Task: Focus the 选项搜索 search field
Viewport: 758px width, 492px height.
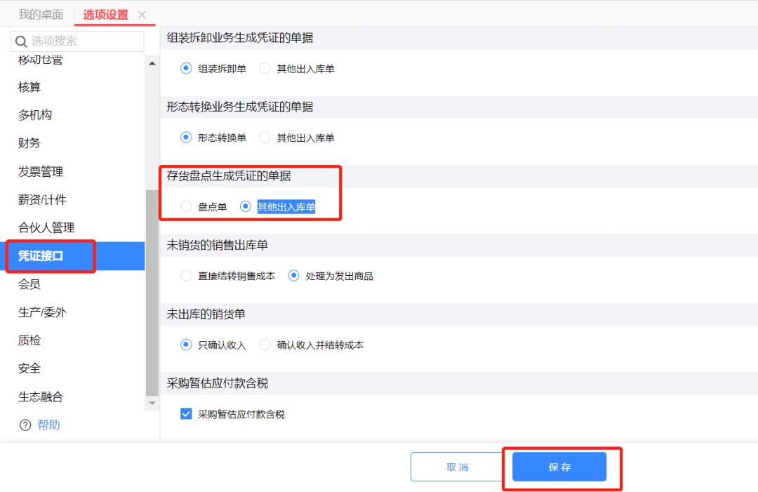Action: point(77,41)
